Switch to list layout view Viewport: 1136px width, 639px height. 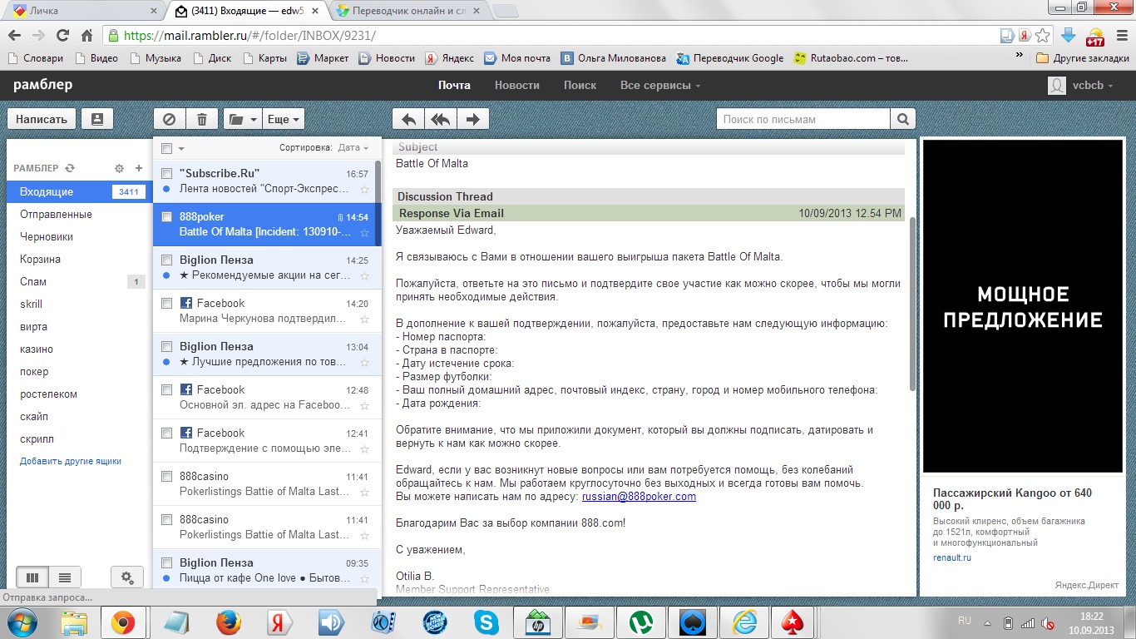coord(65,577)
